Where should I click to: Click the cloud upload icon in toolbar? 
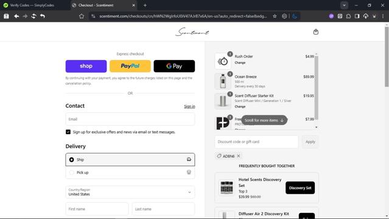pos(366,16)
